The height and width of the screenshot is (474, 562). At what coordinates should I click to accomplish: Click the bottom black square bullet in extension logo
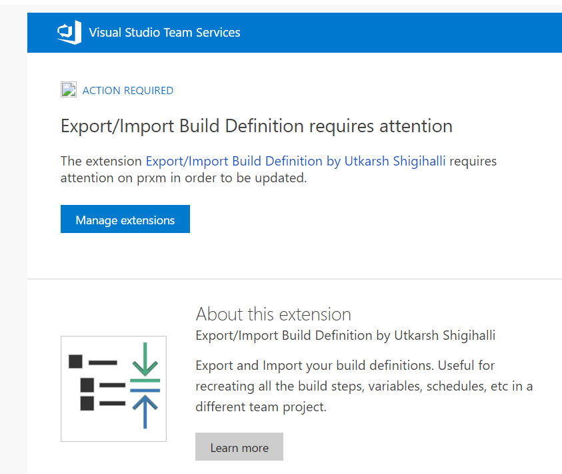point(87,403)
